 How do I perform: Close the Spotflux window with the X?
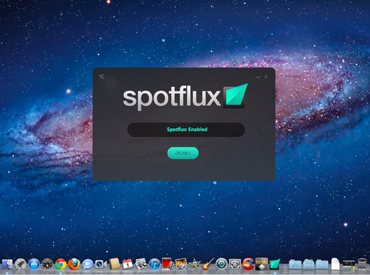point(266,77)
